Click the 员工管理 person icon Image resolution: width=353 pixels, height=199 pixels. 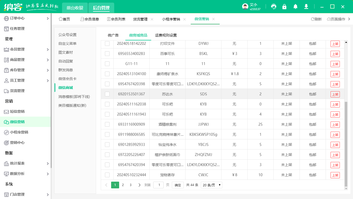coord(6,80)
